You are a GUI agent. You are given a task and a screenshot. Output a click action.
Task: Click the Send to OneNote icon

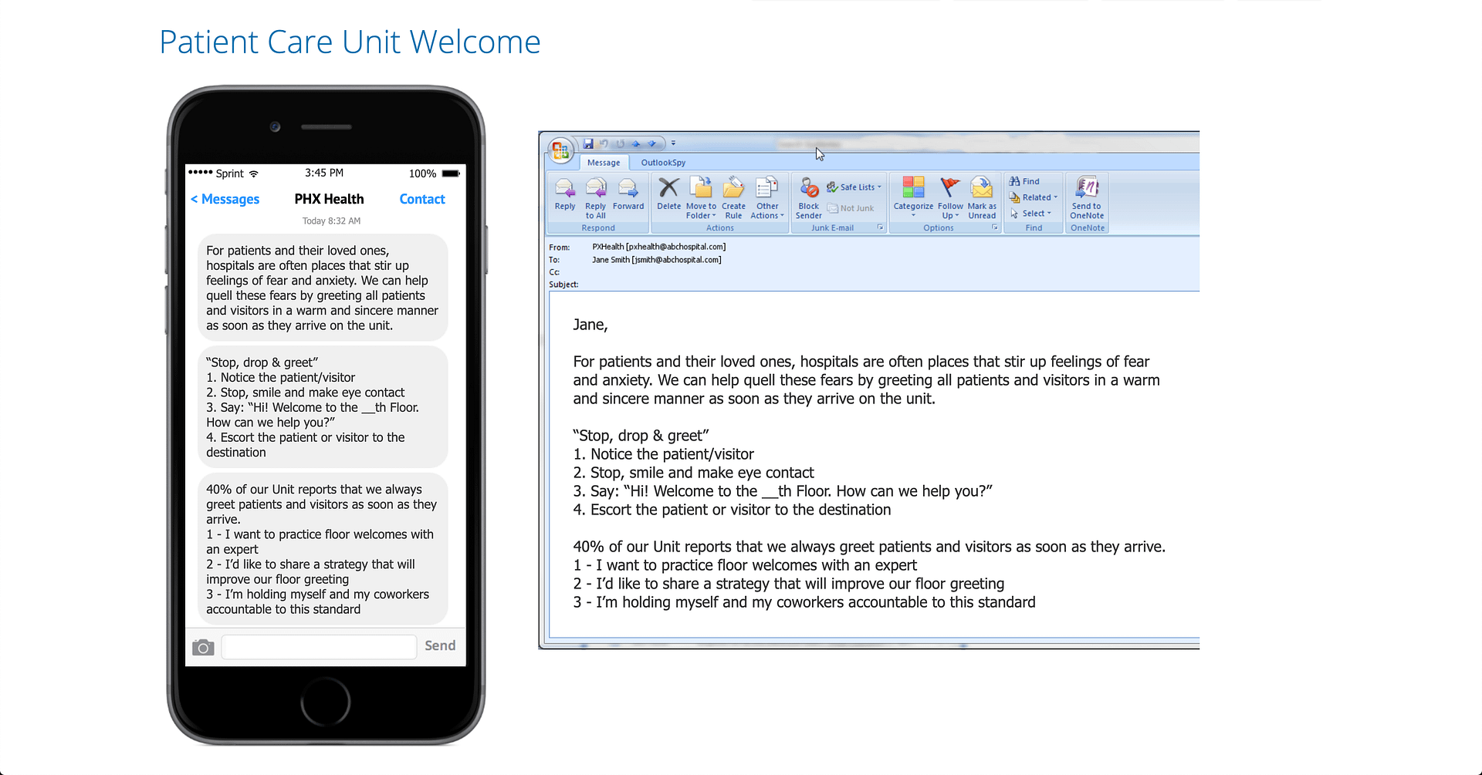1087,187
